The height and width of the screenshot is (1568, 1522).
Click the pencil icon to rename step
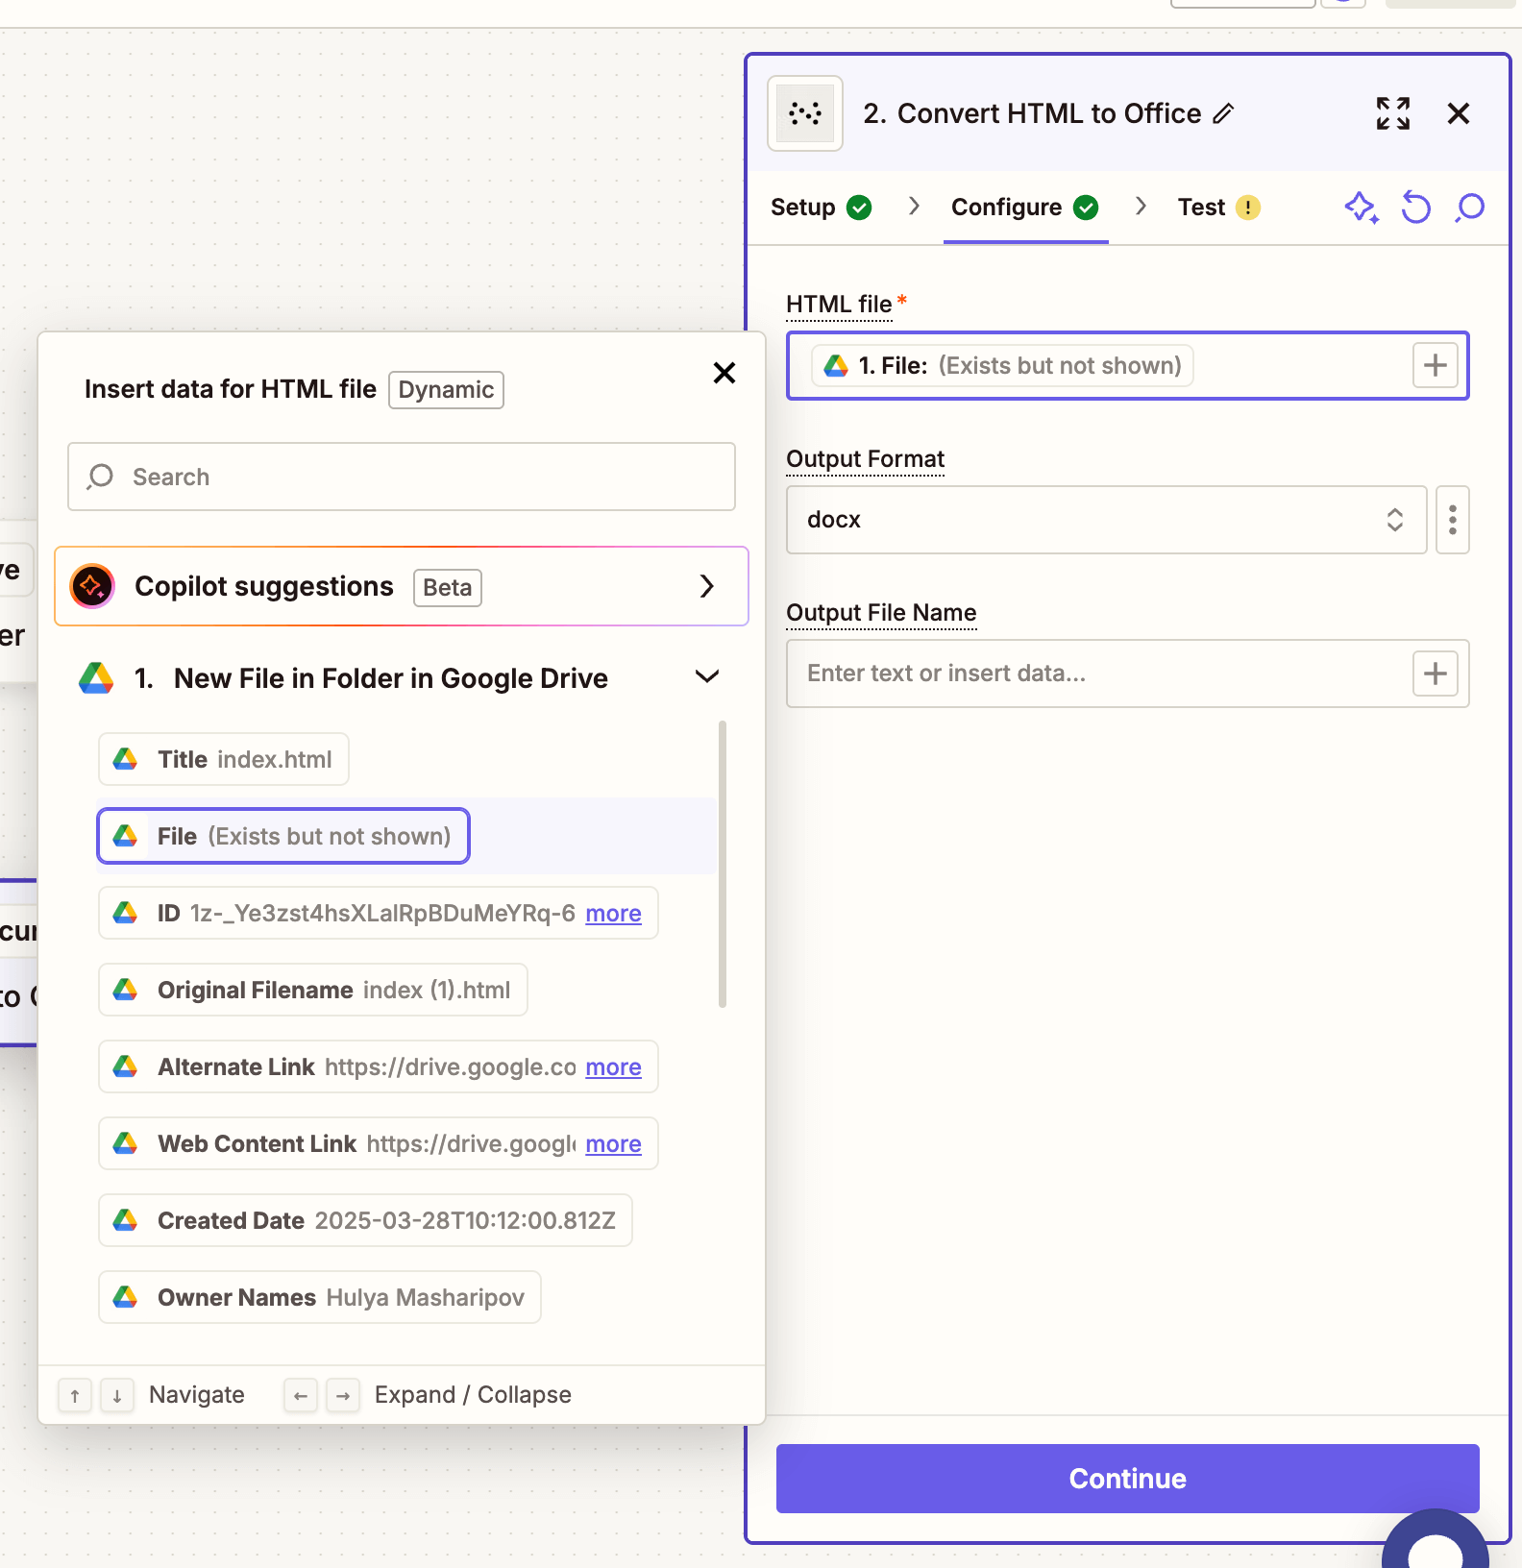[1223, 114]
